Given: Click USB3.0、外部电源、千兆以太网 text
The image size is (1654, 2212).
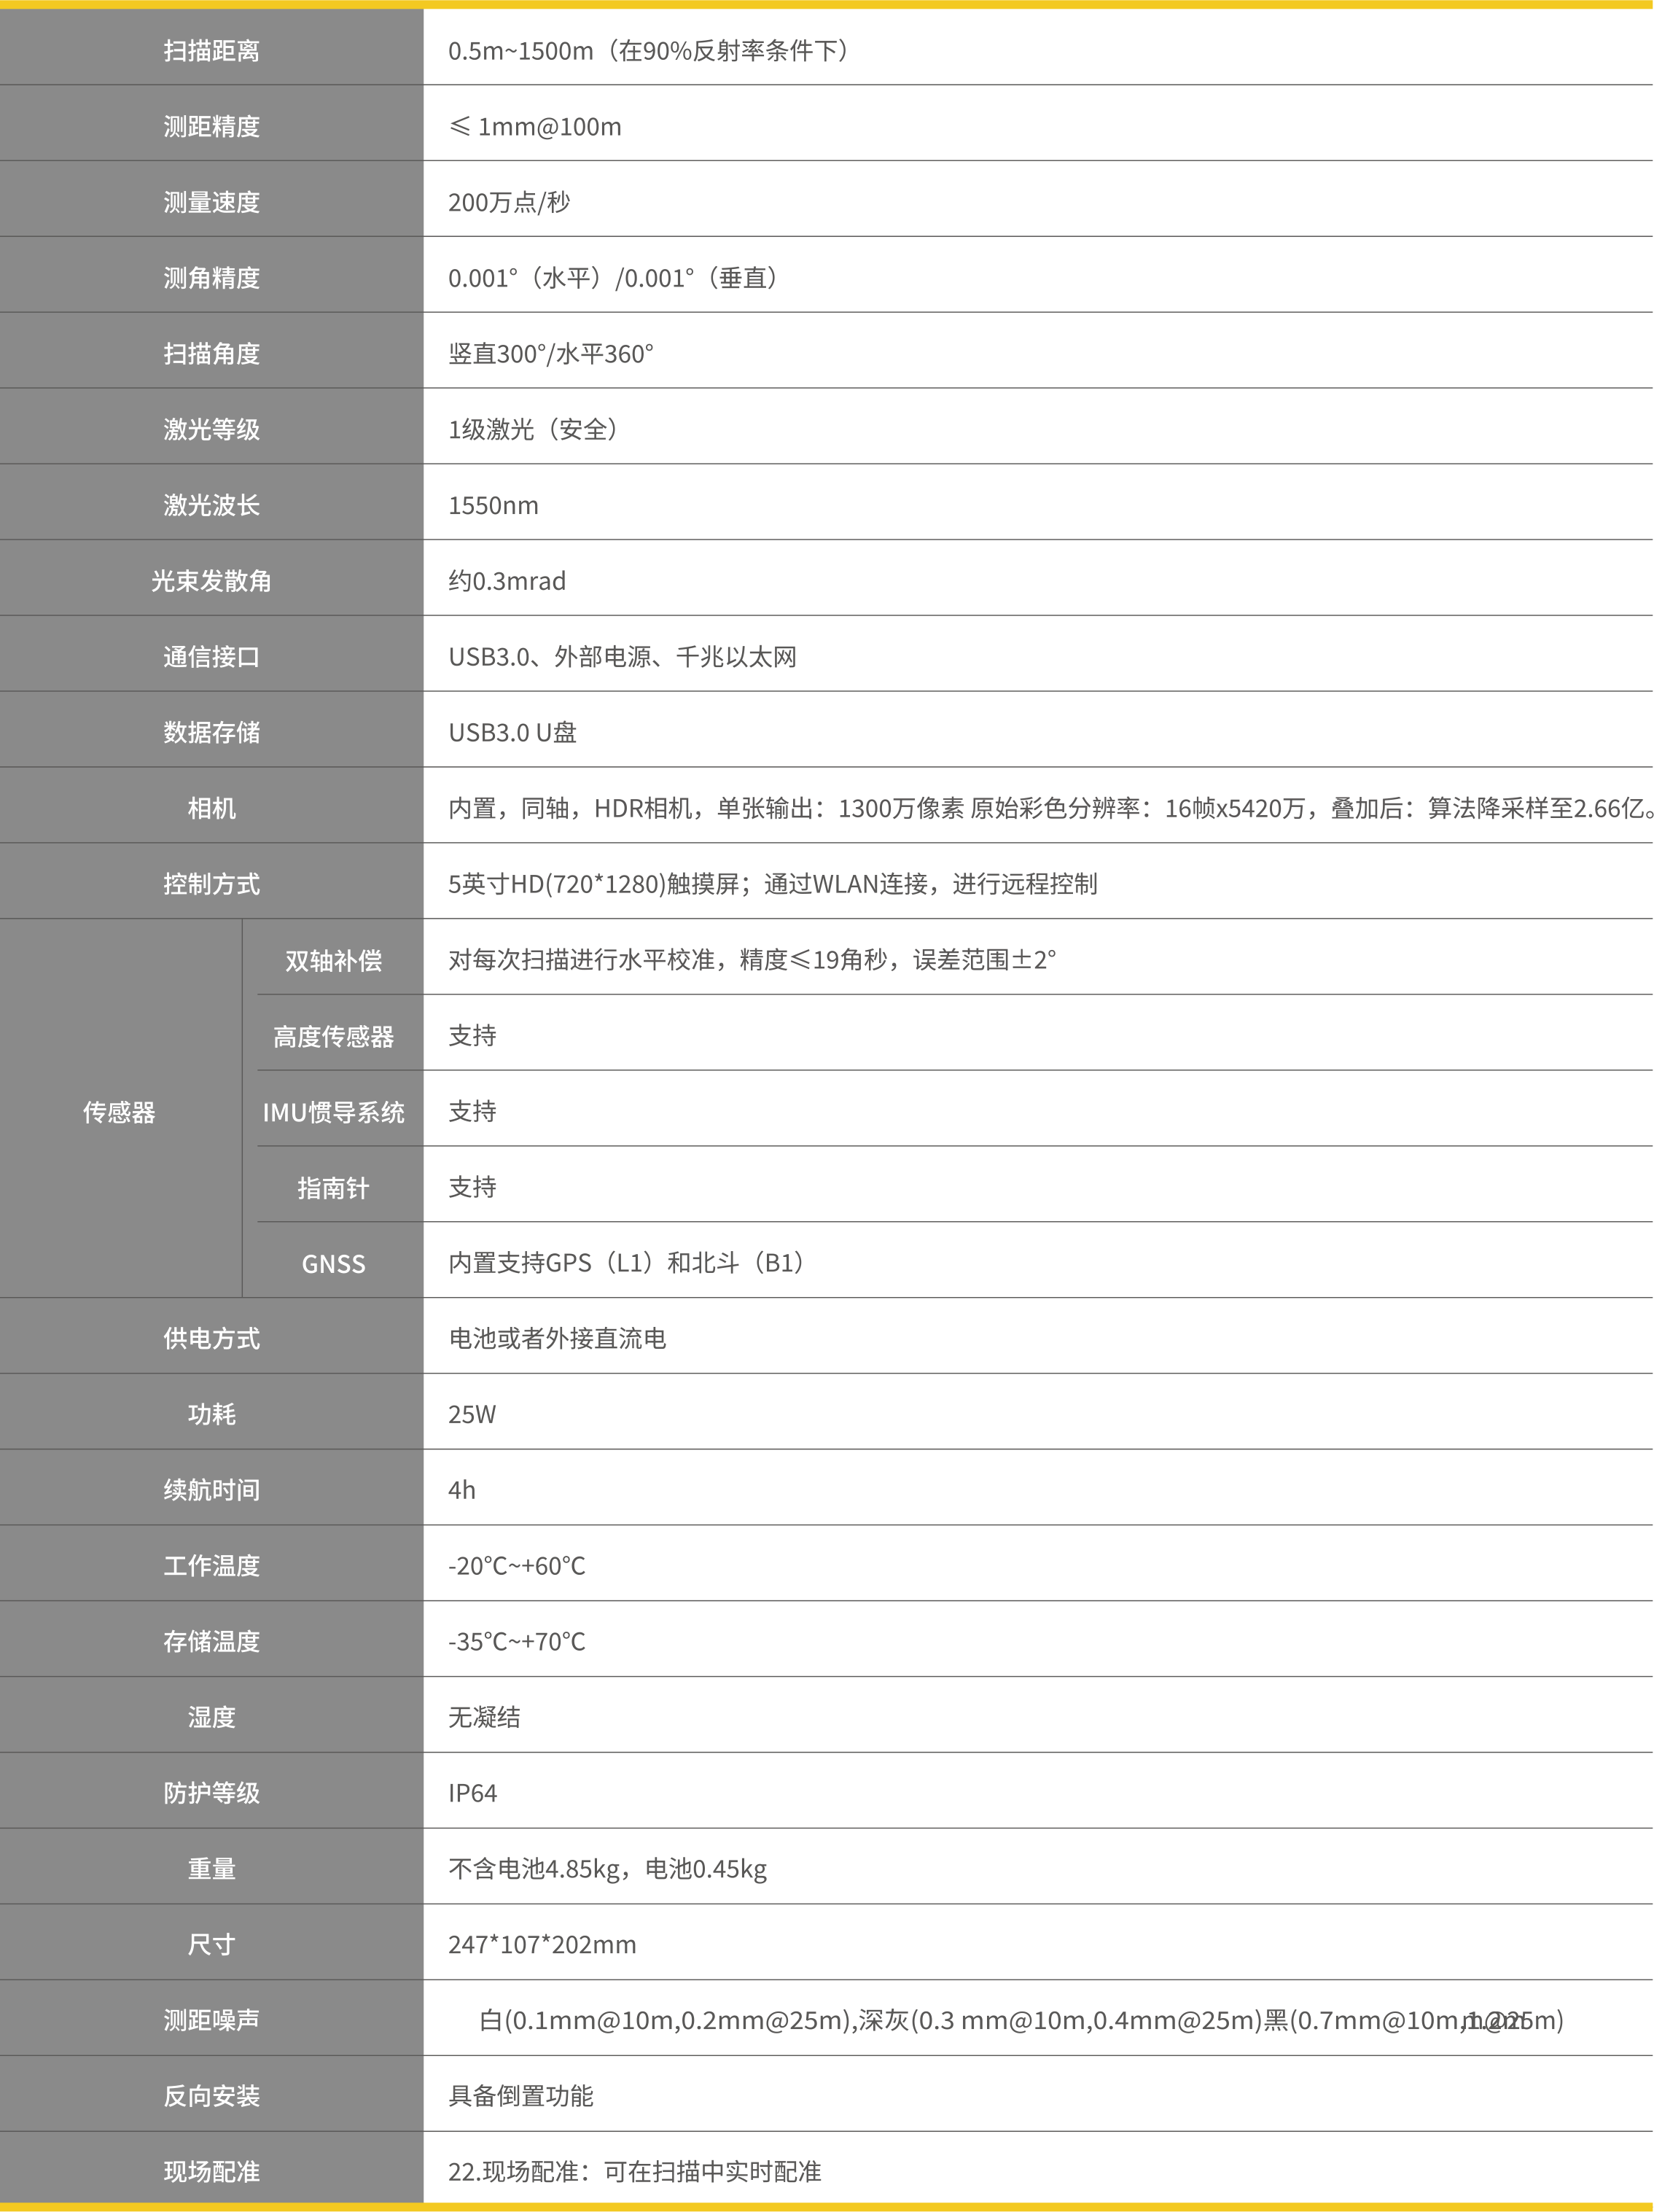Looking at the screenshot, I should [622, 657].
